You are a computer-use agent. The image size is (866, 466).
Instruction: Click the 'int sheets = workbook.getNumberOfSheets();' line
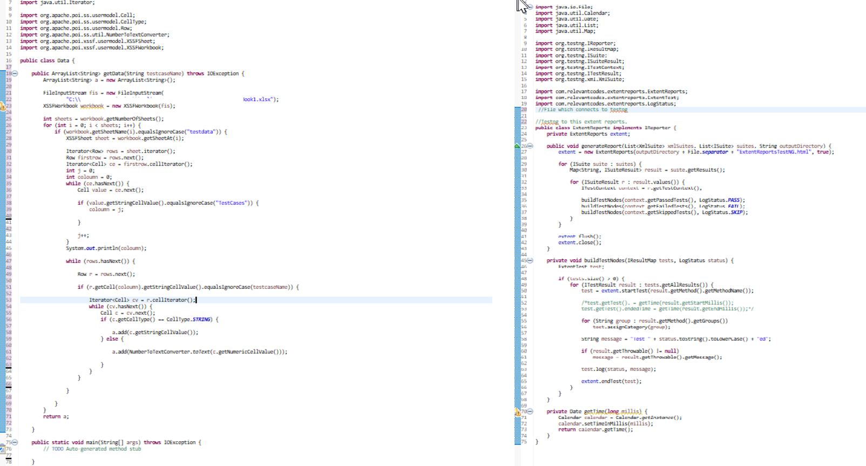coord(103,119)
